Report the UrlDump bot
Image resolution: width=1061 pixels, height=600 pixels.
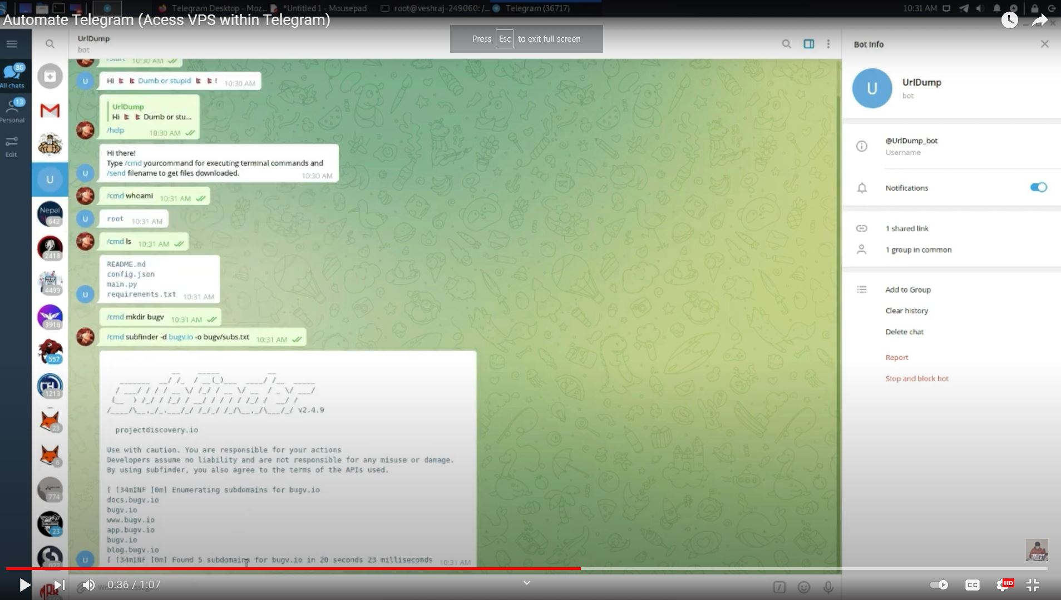point(897,358)
